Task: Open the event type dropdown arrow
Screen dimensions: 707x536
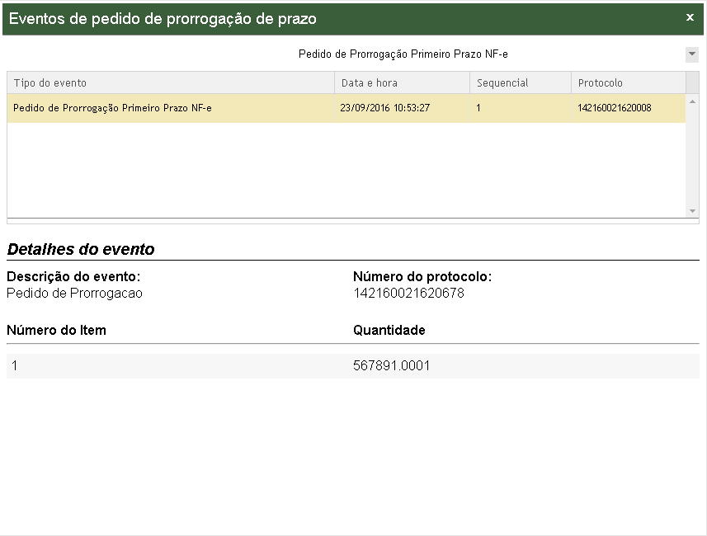Action: [x=691, y=54]
